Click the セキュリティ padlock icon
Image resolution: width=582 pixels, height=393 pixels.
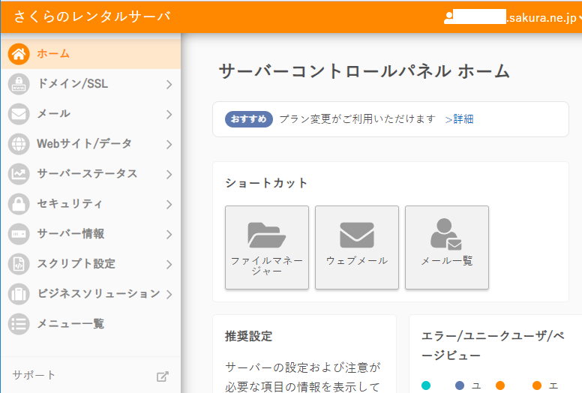pyautogui.click(x=19, y=204)
